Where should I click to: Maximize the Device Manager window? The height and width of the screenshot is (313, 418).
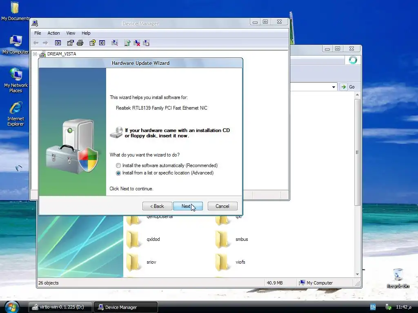coord(265,22)
